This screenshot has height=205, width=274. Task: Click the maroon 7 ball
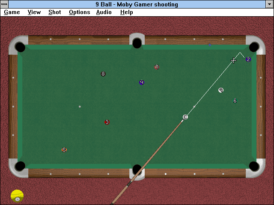(157, 67)
